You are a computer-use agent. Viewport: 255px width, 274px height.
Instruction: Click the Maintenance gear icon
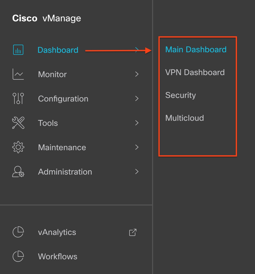click(18, 147)
